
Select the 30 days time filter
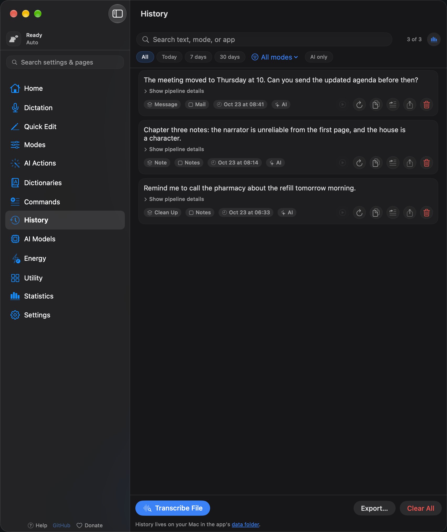tap(230, 57)
